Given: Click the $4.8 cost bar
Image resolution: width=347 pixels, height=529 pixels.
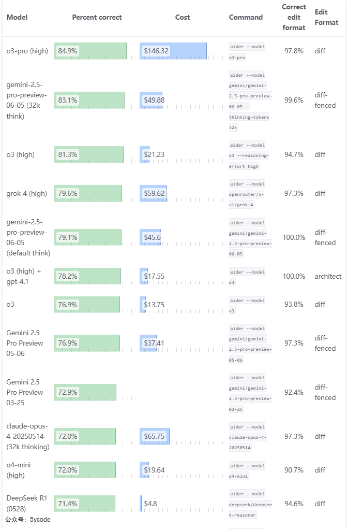Looking at the screenshot, I should tap(141, 503).
